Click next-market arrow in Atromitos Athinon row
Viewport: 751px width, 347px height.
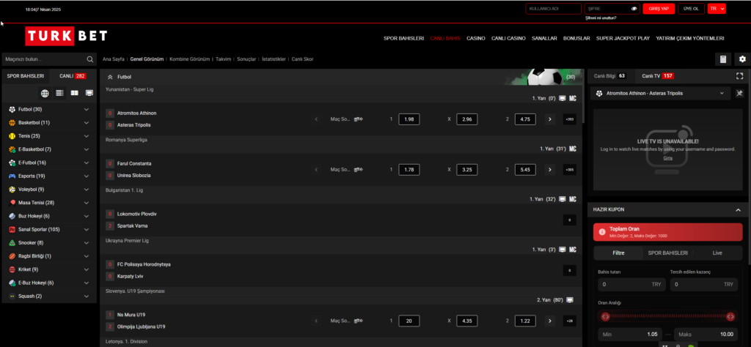550,119
